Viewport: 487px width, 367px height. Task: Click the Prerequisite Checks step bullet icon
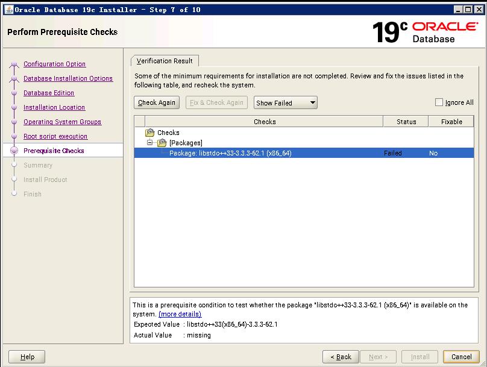14,151
